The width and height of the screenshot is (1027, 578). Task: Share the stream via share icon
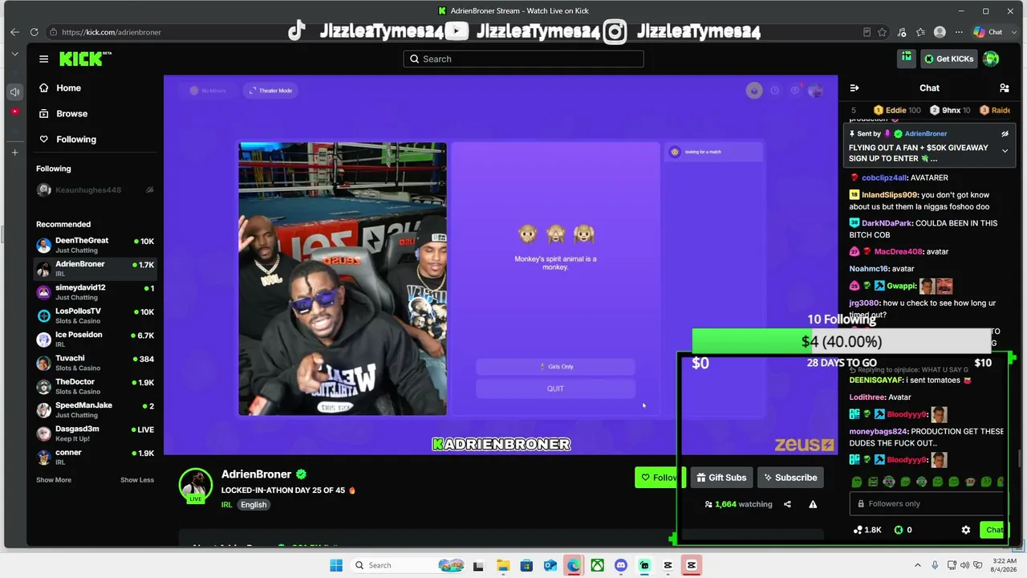click(787, 504)
